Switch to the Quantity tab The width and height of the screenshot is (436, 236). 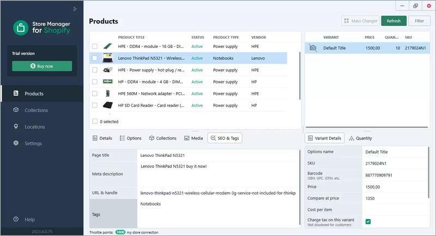click(360, 138)
